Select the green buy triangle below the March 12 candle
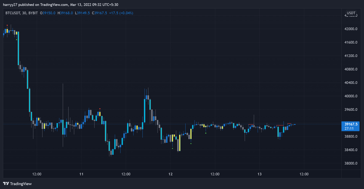Screen dimensions: 364x189 (x=172, y=148)
